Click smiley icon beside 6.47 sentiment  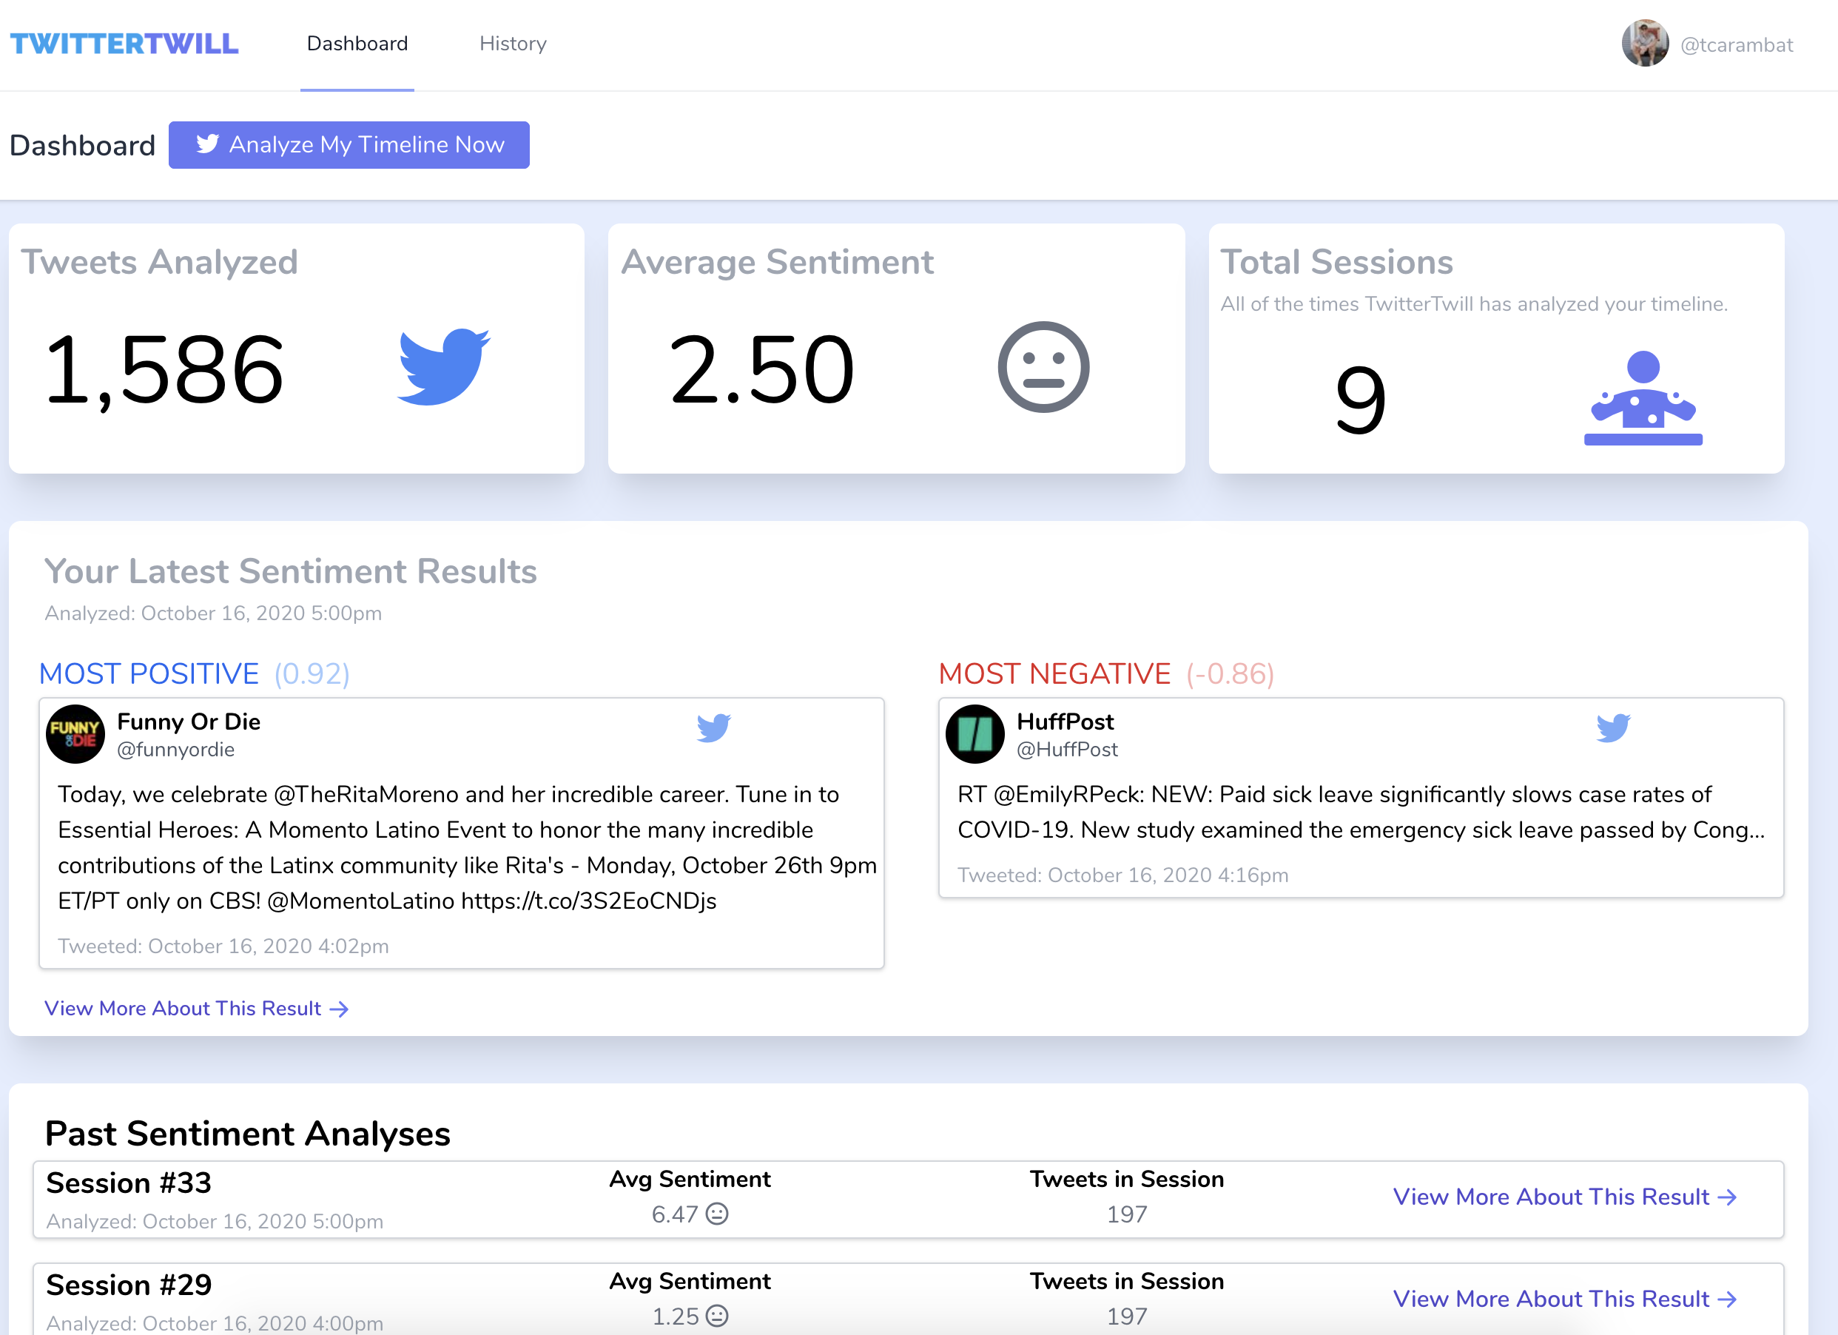(x=717, y=1214)
